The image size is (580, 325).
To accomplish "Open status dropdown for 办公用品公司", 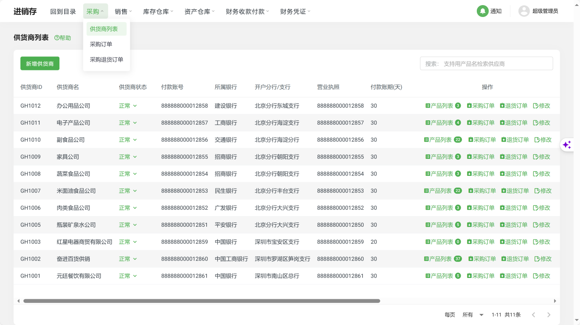I will pos(128,106).
